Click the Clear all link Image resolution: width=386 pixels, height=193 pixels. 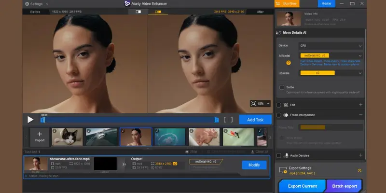(259, 152)
